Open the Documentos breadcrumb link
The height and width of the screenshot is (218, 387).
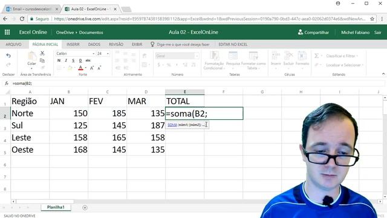pos(91,32)
